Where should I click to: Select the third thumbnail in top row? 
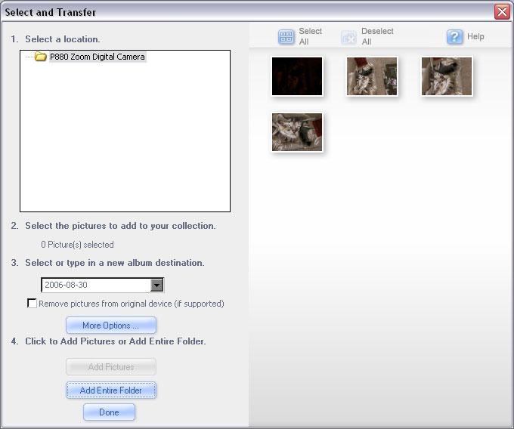pos(447,76)
